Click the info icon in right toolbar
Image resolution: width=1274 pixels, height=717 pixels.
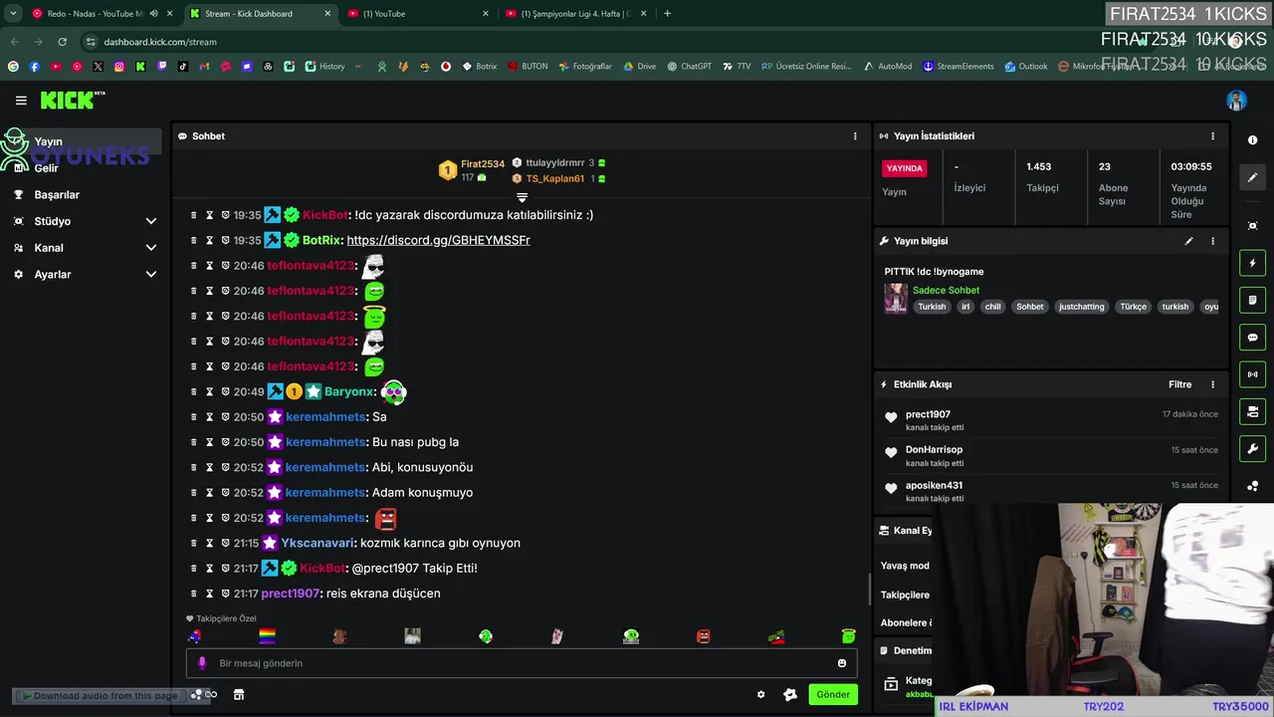[x=1252, y=140]
